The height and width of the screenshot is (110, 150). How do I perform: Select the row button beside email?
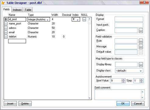click(x=6, y=32)
